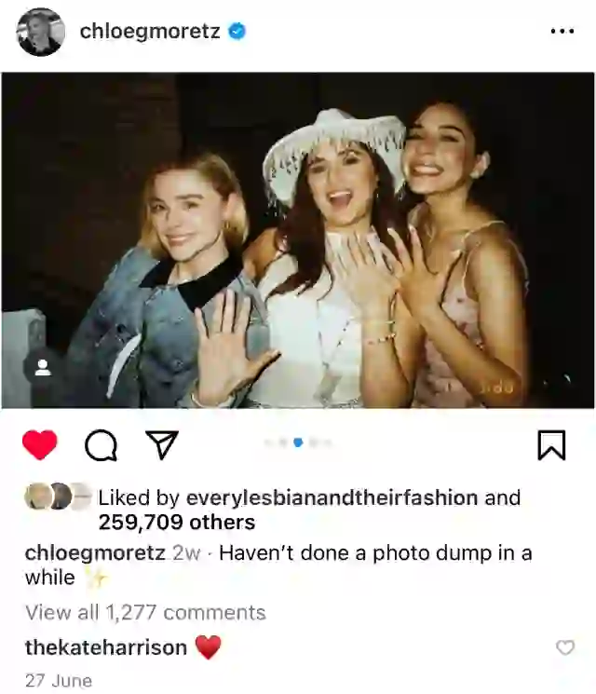Open chloegmoretz username in header
Image resolution: width=596 pixels, height=694 pixels.
(x=150, y=31)
